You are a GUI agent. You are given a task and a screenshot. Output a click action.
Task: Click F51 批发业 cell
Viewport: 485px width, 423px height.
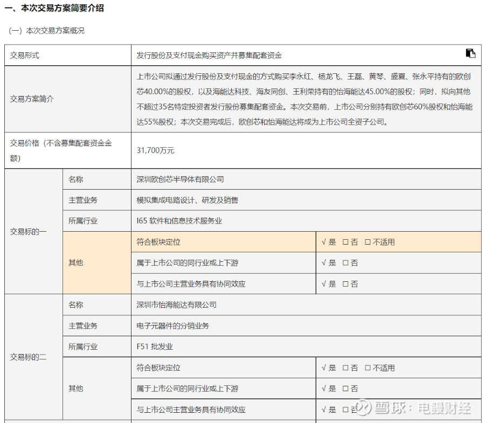306,346
